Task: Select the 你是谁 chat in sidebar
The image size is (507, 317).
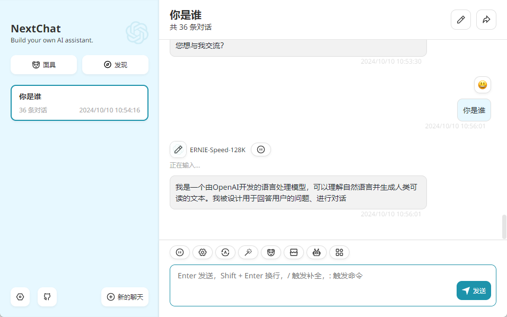Action: pyautogui.click(x=80, y=103)
